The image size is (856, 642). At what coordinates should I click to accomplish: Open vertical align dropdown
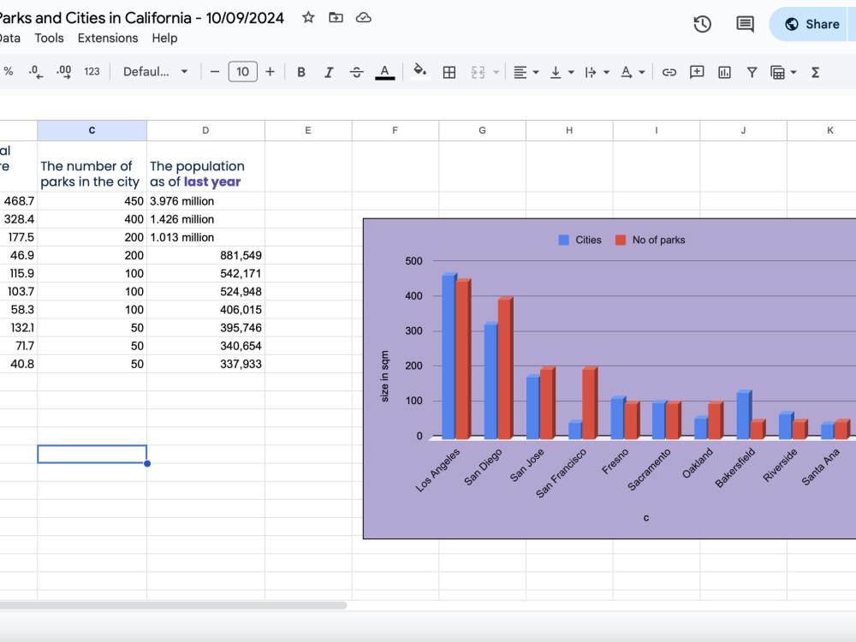pyautogui.click(x=562, y=72)
